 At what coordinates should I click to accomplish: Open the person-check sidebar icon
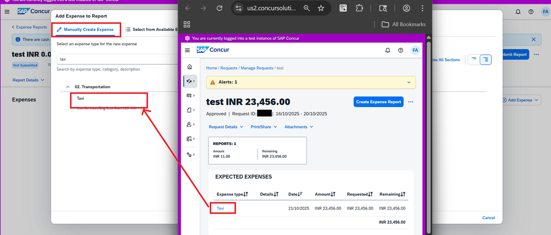190,124
